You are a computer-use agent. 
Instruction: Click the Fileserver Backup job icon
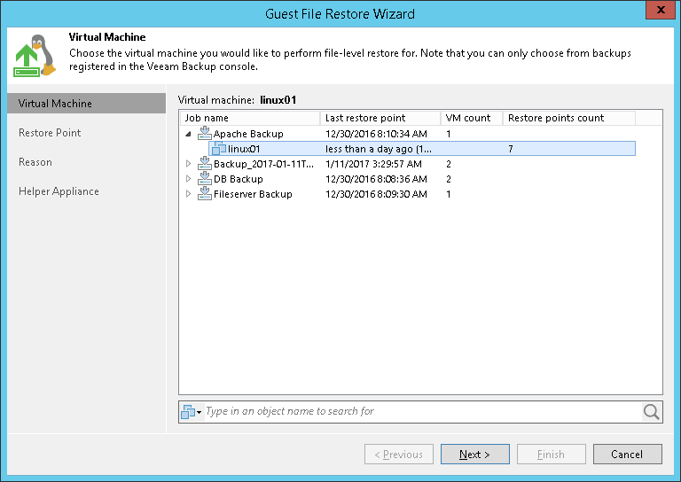[x=205, y=193]
